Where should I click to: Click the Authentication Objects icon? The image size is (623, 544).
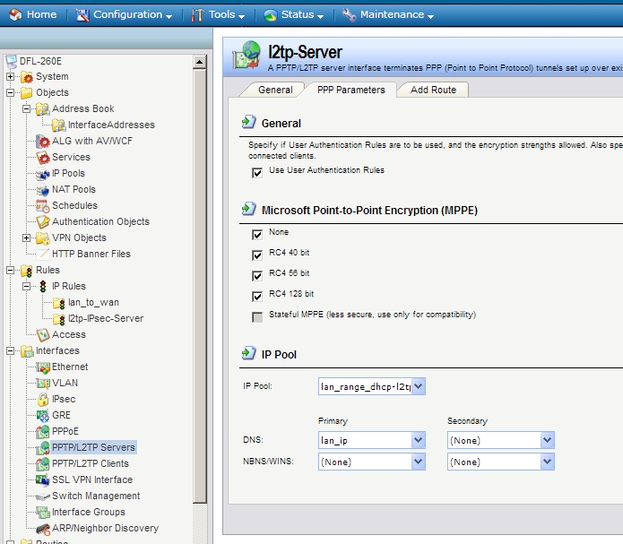coord(43,222)
